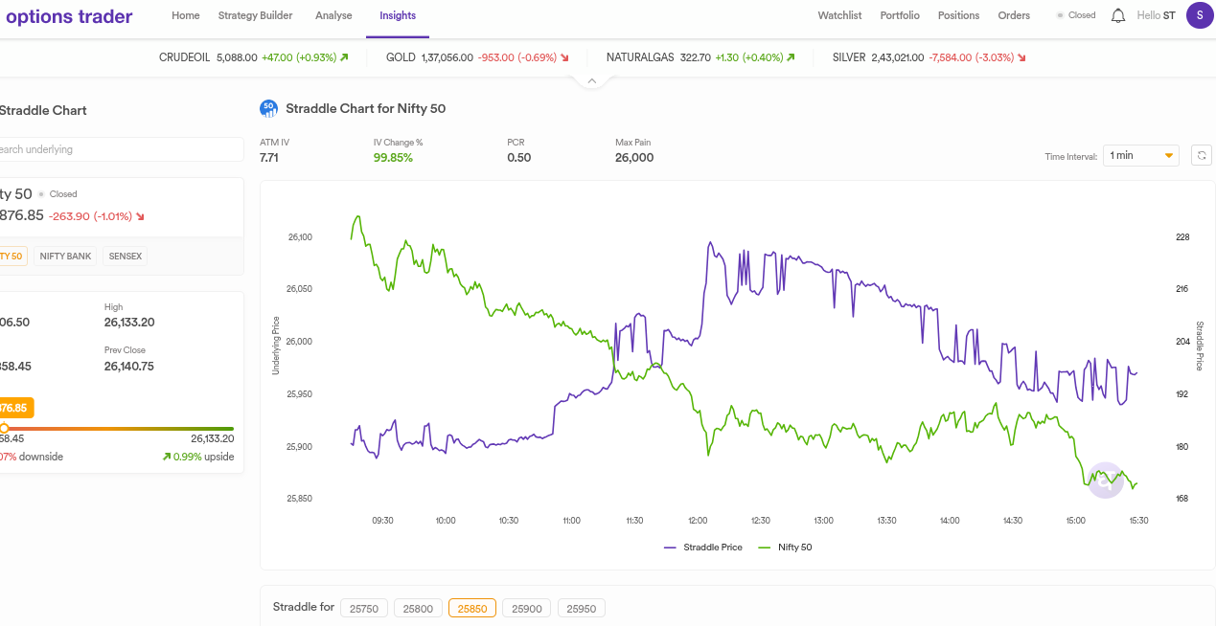The image size is (1216, 626).
Task: Choose the SENSEX index button
Action: (x=125, y=257)
